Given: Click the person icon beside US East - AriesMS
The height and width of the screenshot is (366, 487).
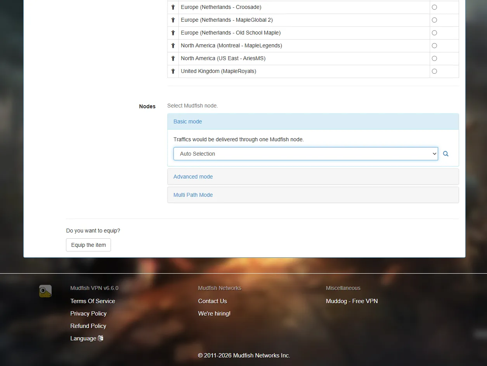Looking at the screenshot, I should pyautogui.click(x=173, y=58).
